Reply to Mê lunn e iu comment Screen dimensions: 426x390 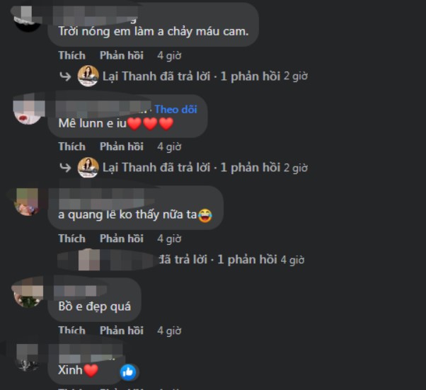(122, 147)
